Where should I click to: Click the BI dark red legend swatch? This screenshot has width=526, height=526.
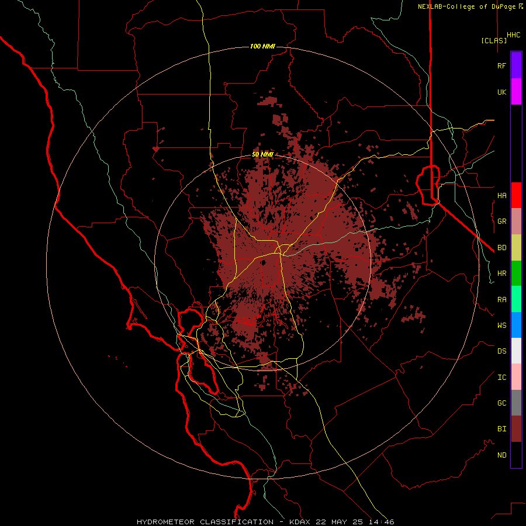click(x=516, y=429)
